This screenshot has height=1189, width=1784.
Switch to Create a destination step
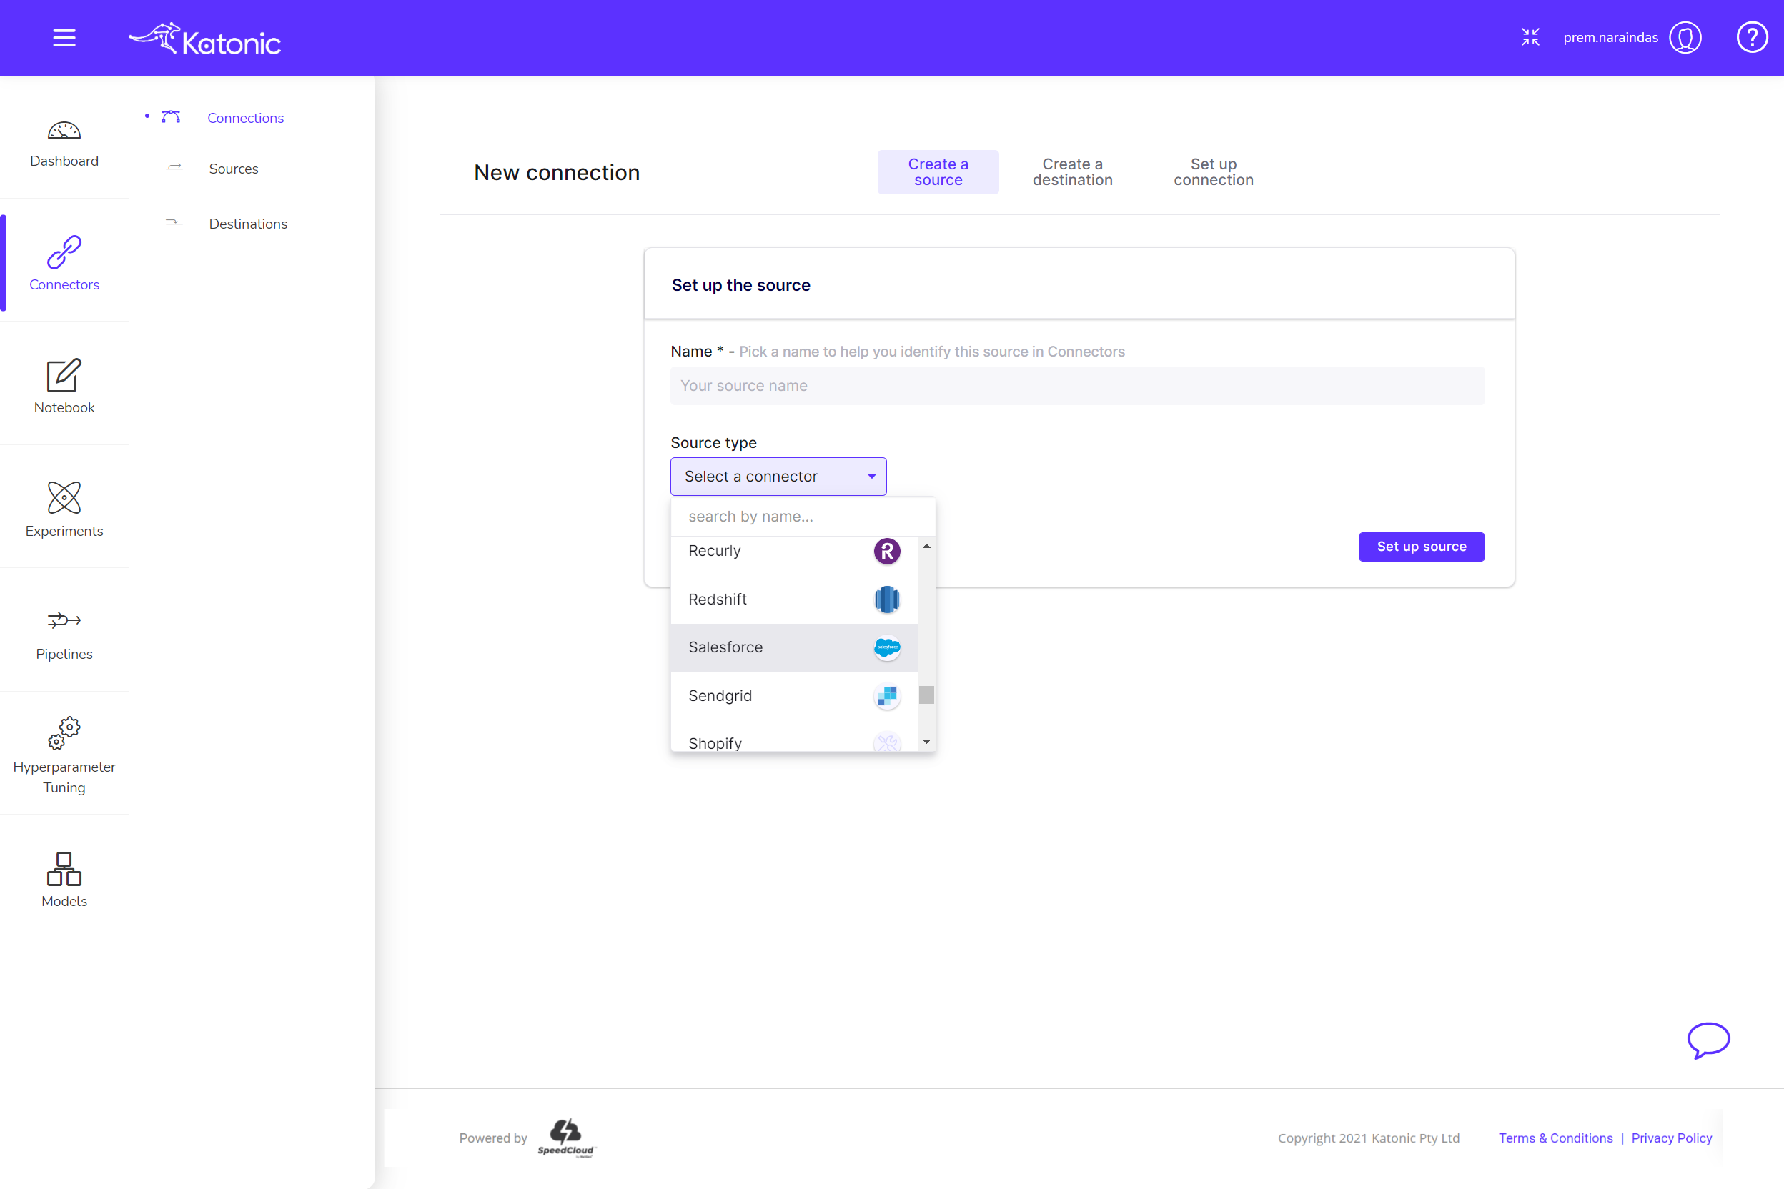pyautogui.click(x=1072, y=172)
